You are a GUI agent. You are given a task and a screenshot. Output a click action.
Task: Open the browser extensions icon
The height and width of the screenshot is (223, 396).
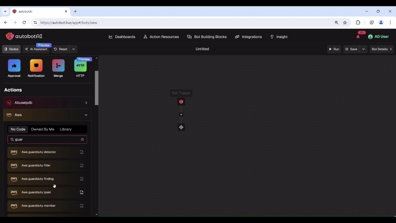358,22
